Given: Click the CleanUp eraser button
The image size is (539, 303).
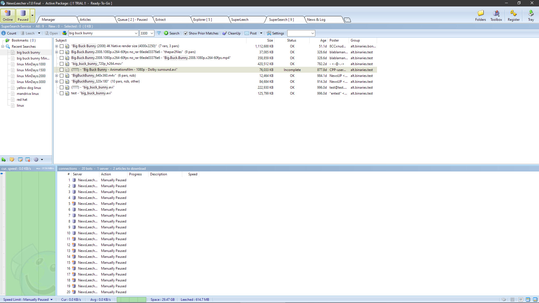Looking at the screenshot, I should point(232,33).
